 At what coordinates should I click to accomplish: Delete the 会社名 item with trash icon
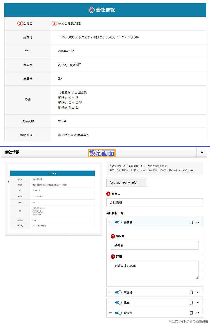pos(191,222)
